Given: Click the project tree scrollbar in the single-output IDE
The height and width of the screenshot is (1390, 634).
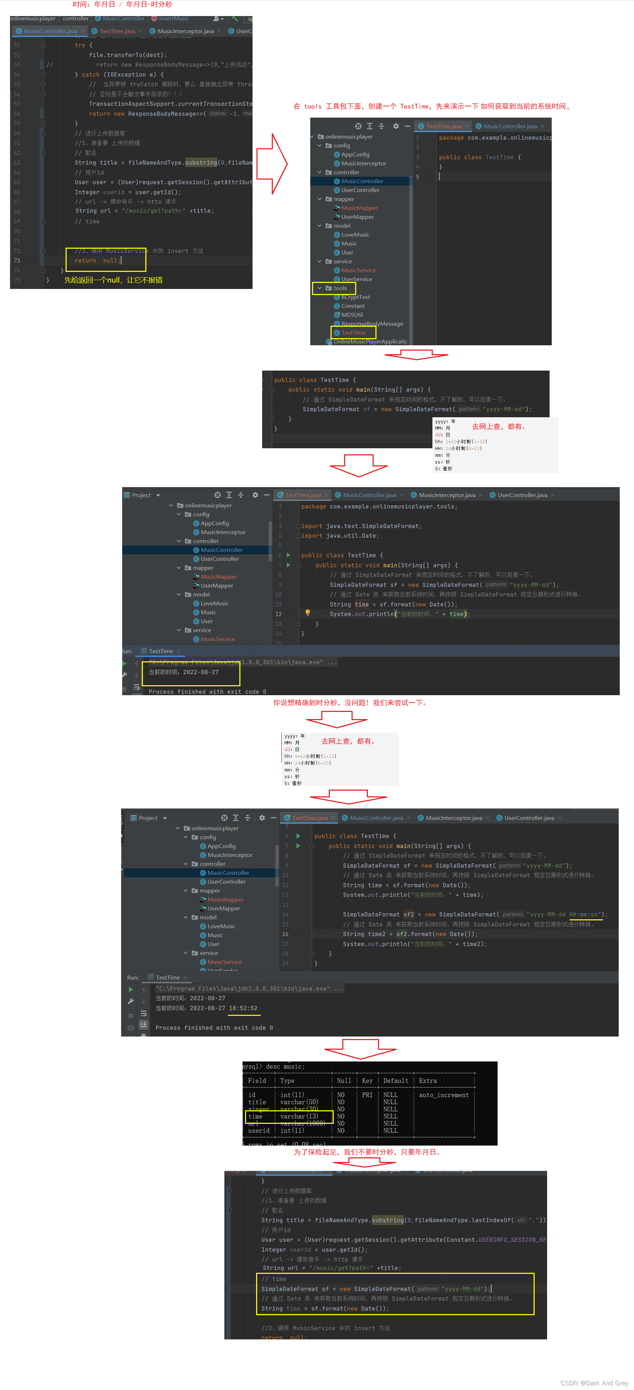Looking at the screenshot, I should 270,541.
